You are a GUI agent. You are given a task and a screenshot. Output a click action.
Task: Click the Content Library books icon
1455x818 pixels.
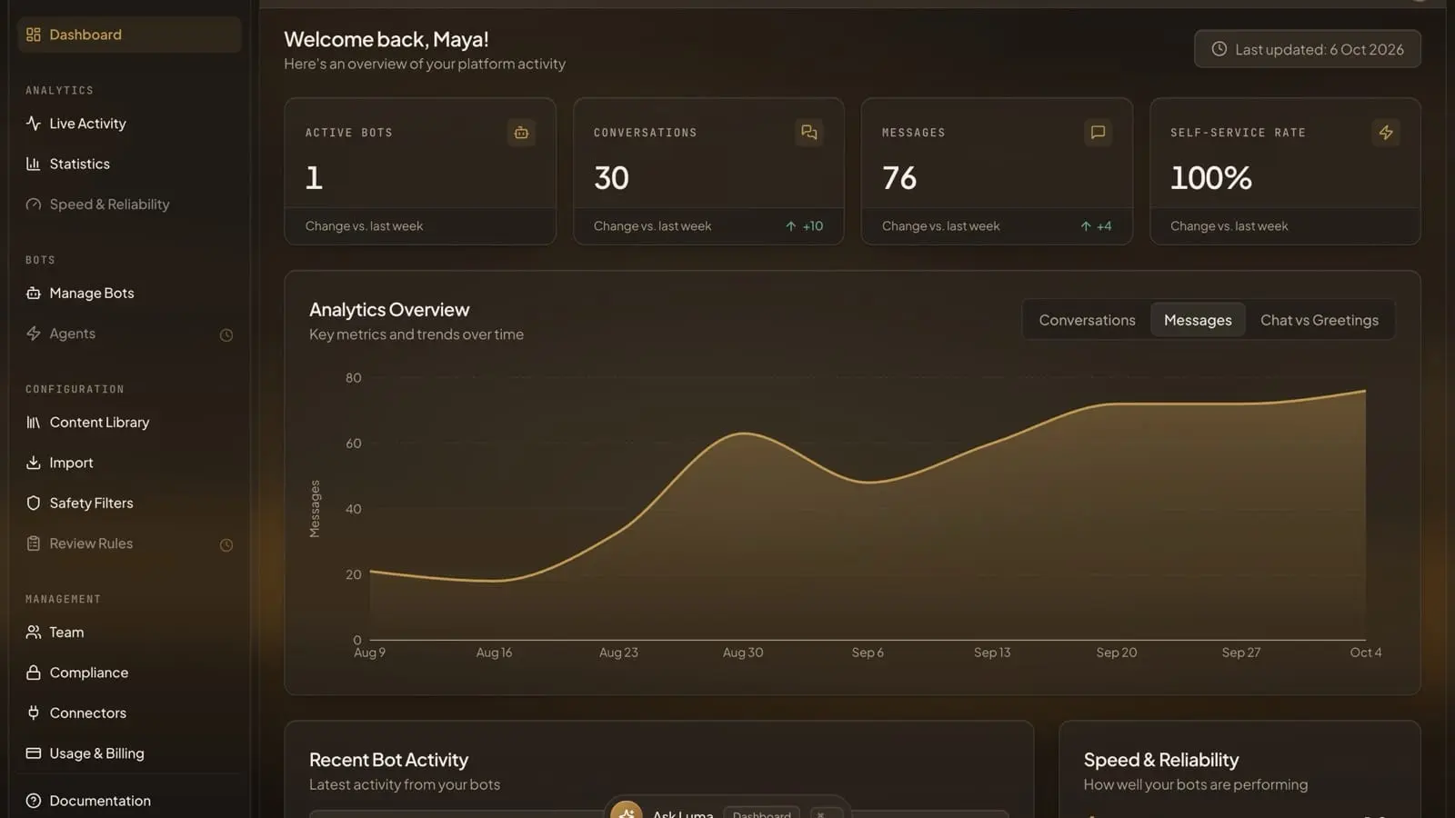point(34,423)
